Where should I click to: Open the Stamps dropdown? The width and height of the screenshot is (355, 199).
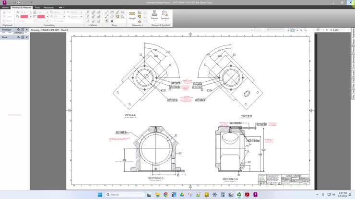pyautogui.click(x=154, y=15)
